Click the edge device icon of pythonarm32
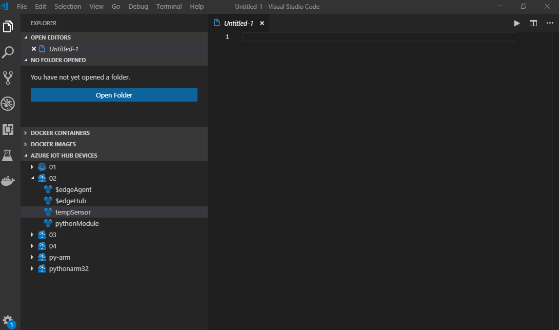 42,268
